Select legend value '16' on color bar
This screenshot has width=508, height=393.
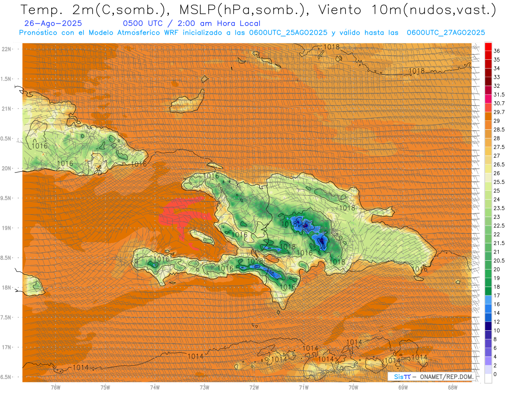(497, 304)
